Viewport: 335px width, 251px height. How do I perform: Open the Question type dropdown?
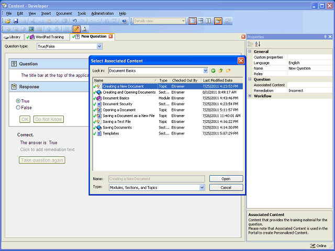click(x=99, y=47)
